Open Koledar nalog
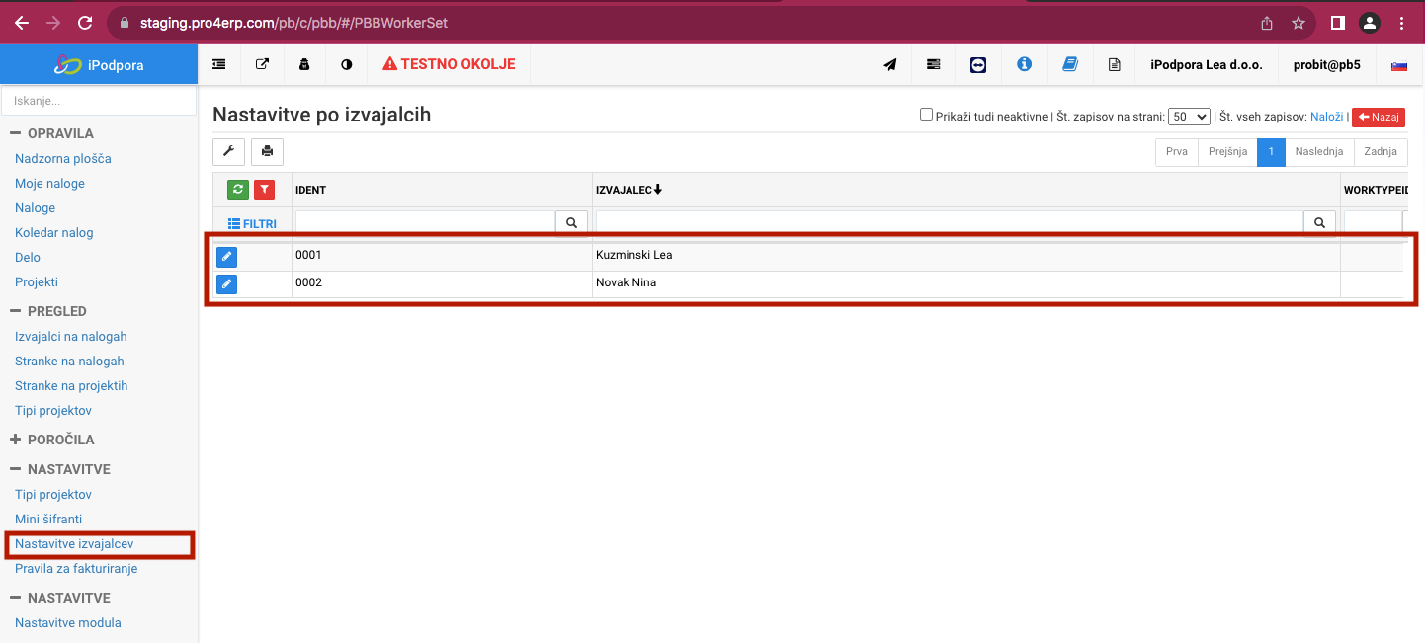Viewport: 1425px width, 643px height. tap(54, 232)
